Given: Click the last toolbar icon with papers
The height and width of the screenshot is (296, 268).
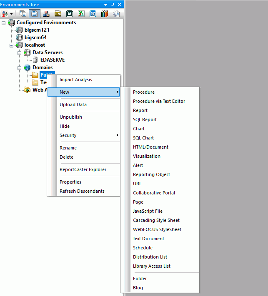Looking at the screenshot, I should pyautogui.click(x=116, y=14).
